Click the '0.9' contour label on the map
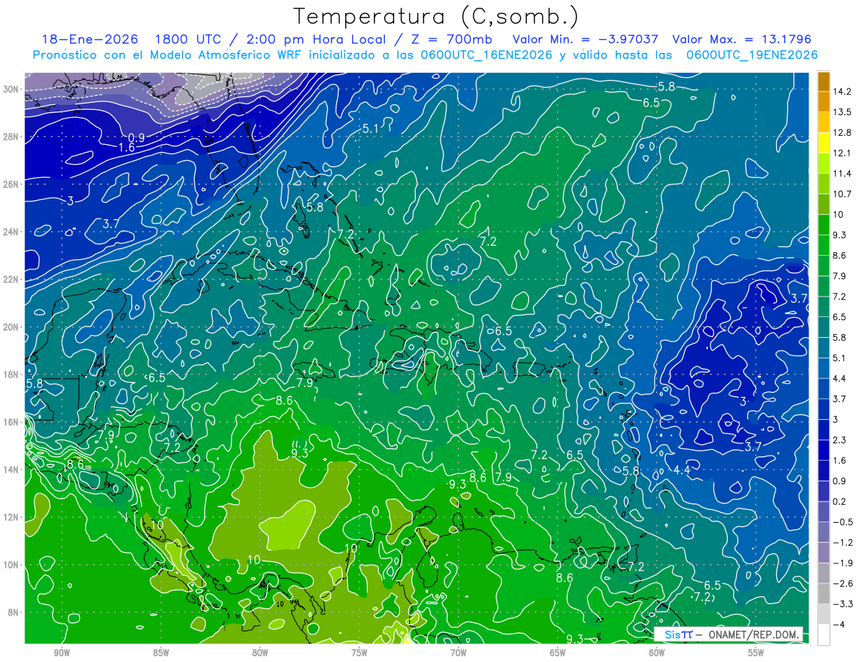This screenshot has height=662, width=857. (x=136, y=137)
